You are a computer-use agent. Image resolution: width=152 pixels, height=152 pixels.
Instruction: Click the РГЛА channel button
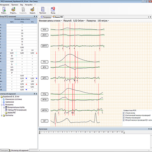click(x=44, y=94)
